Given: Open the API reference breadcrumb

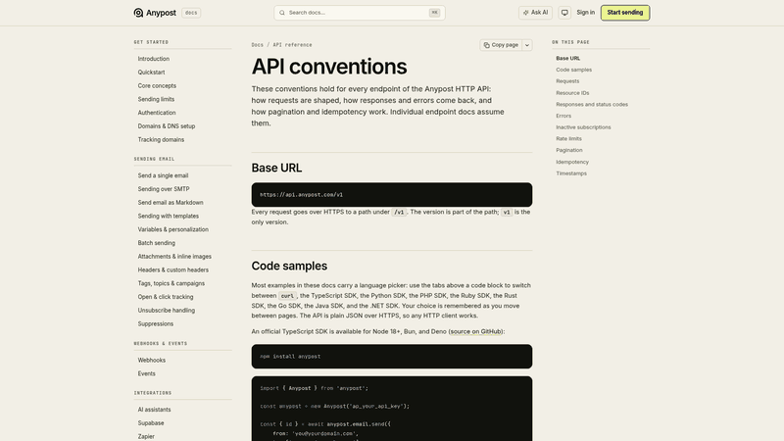Looking at the screenshot, I should 292,45.
